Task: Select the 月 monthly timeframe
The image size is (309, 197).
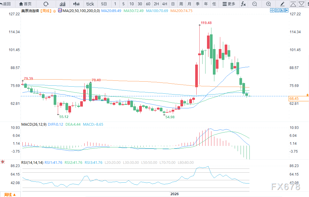Action: click(x=189, y=4)
